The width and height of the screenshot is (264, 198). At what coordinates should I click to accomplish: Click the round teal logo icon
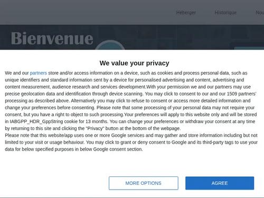point(110,45)
